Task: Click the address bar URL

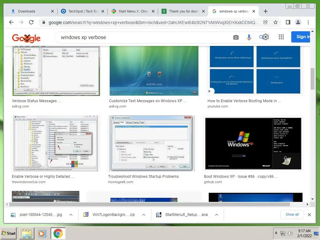Action: coord(153,22)
